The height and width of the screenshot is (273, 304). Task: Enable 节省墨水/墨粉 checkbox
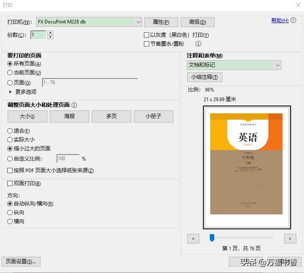click(x=147, y=44)
